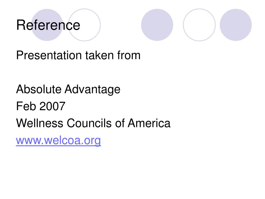Click the 'Presentation taken from' text line
Screen dimensions: 265x199
point(78,55)
